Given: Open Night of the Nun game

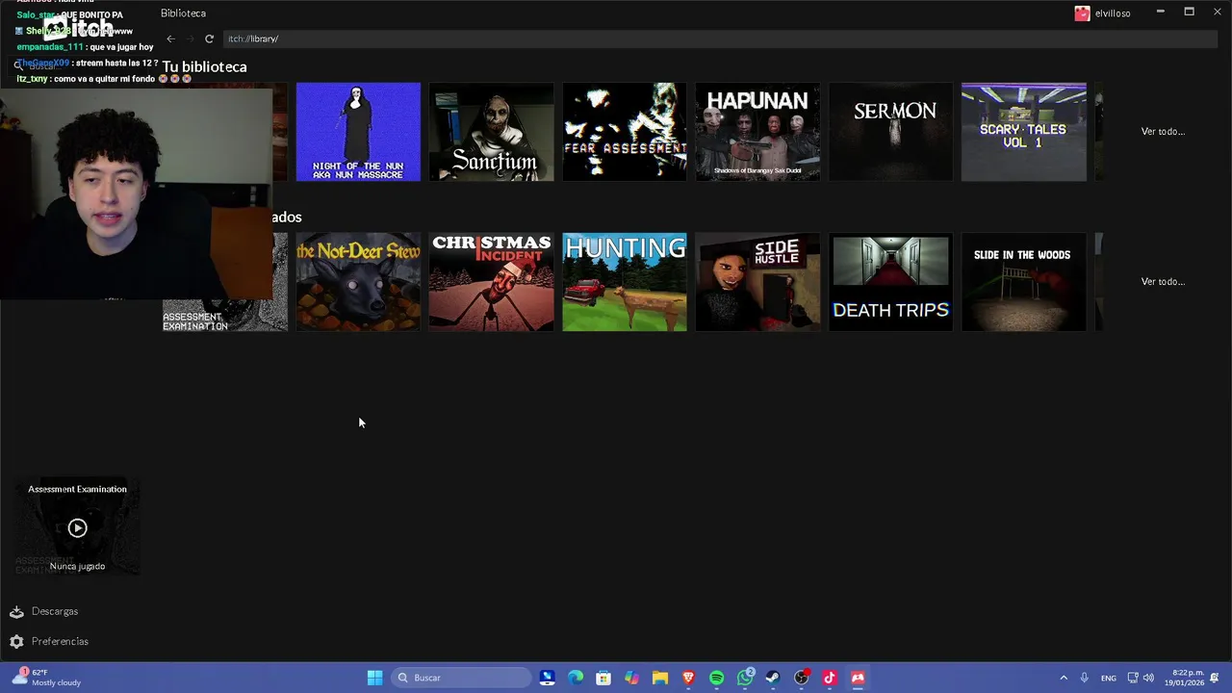Looking at the screenshot, I should (358, 132).
